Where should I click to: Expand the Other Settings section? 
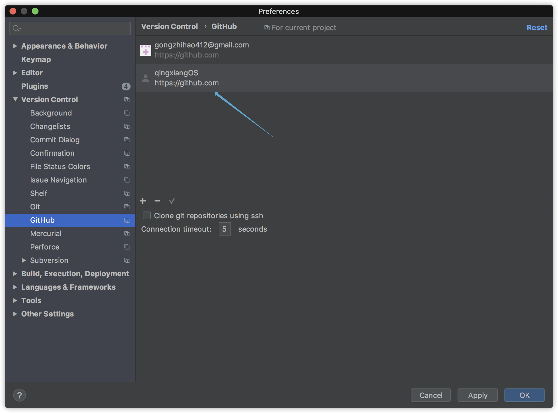[15, 314]
